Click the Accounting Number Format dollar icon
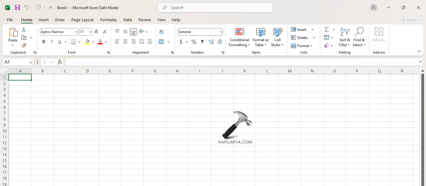 click(181, 42)
